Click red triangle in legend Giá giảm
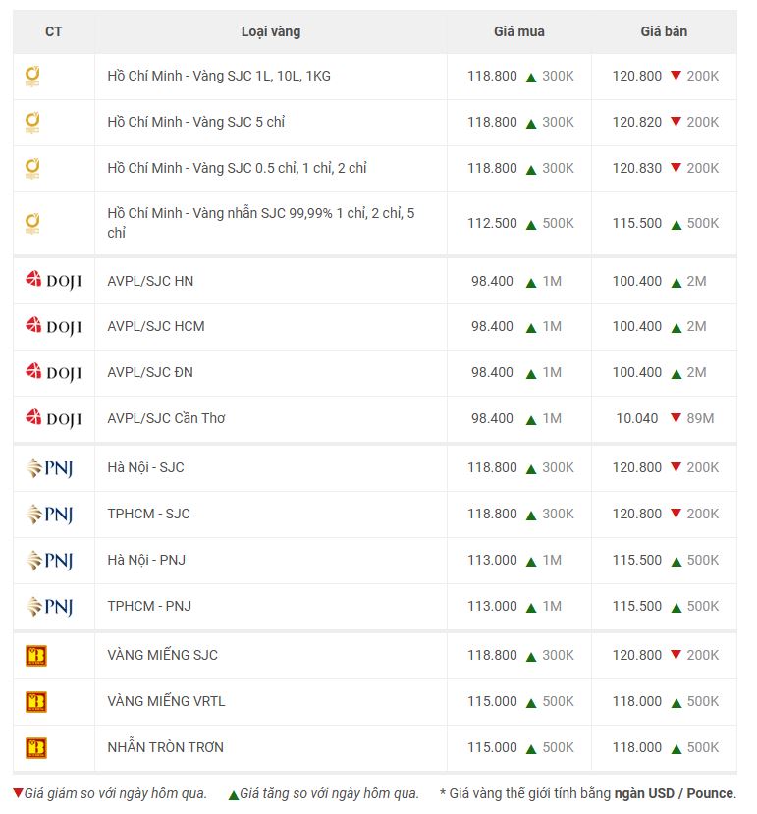The image size is (757, 814). [x=19, y=793]
